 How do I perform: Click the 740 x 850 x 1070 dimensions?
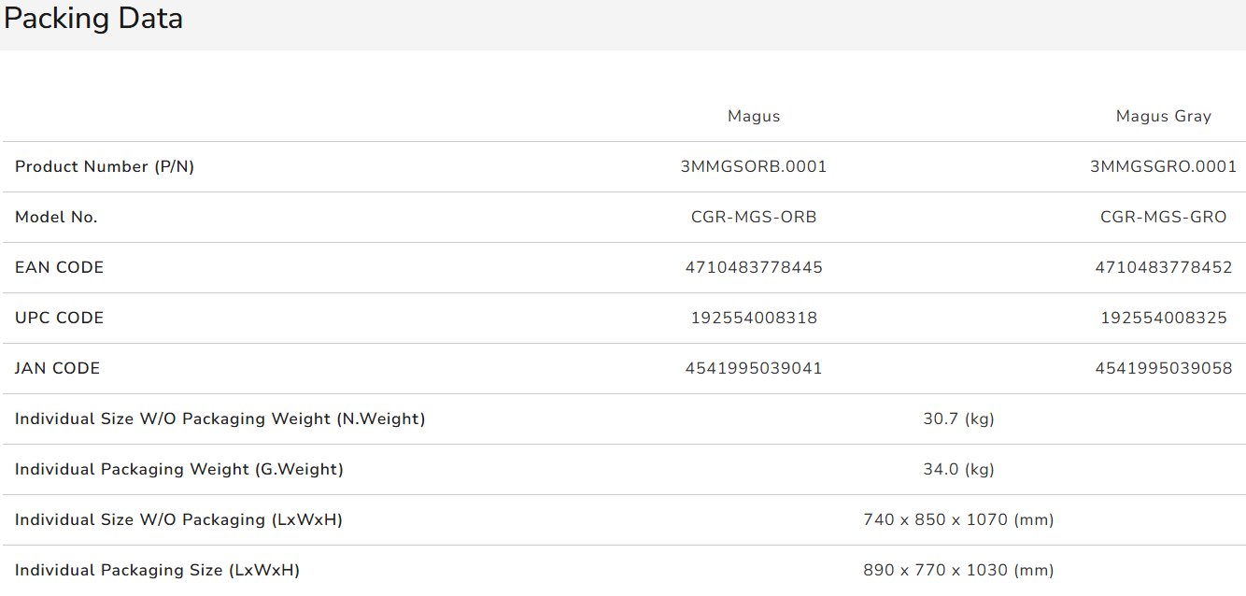(x=958, y=520)
